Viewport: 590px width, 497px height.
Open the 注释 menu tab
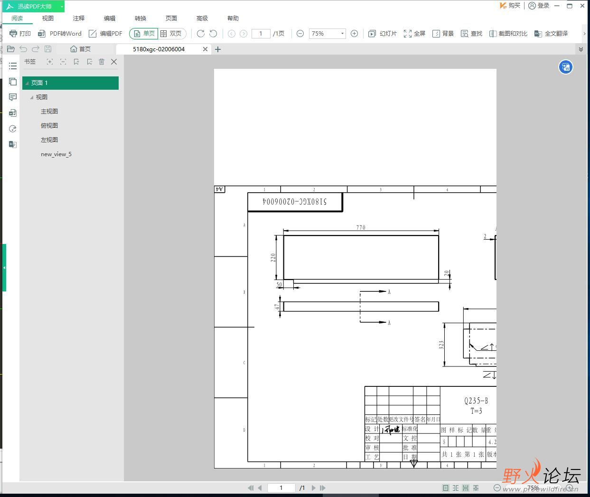point(79,19)
